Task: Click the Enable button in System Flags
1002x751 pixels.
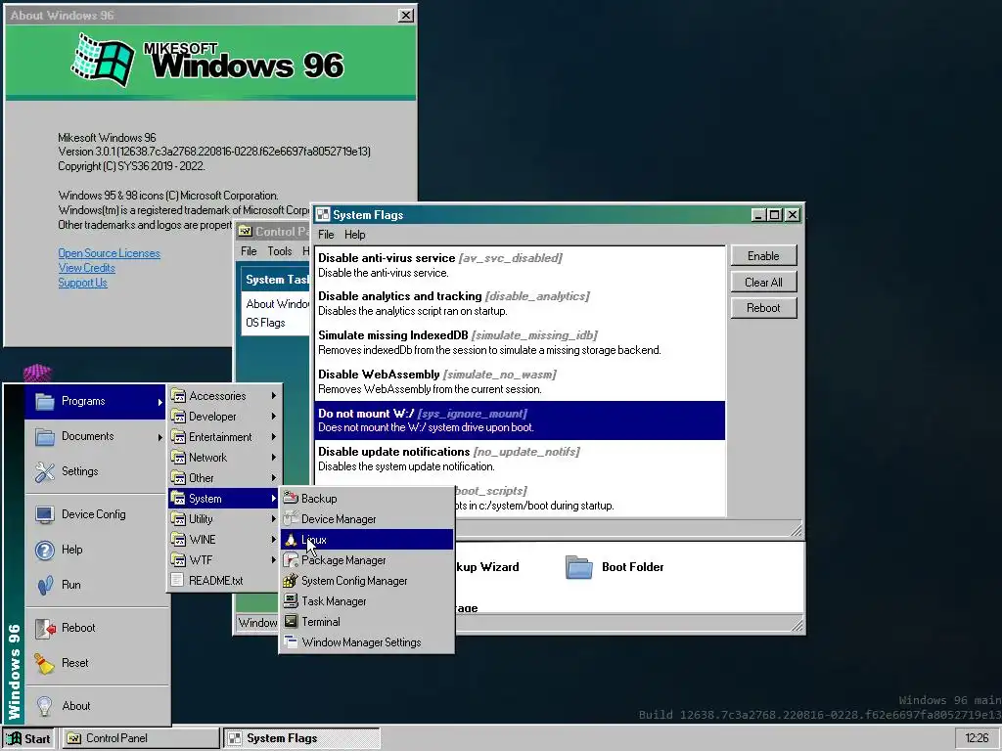Action: (763, 255)
